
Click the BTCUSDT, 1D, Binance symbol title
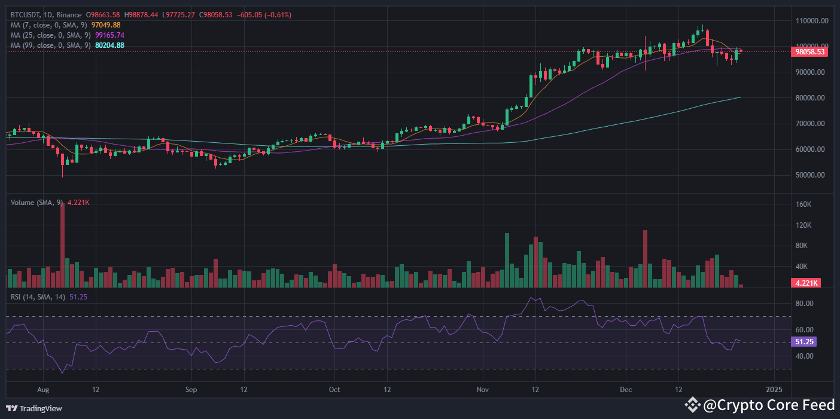point(47,14)
